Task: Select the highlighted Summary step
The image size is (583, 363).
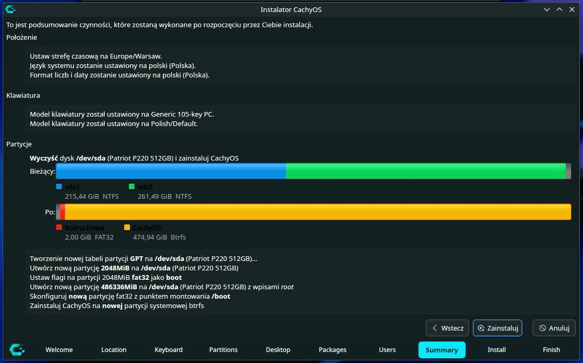Action: (x=442, y=349)
